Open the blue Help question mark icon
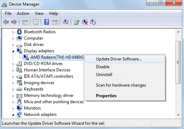 click(46, 22)
